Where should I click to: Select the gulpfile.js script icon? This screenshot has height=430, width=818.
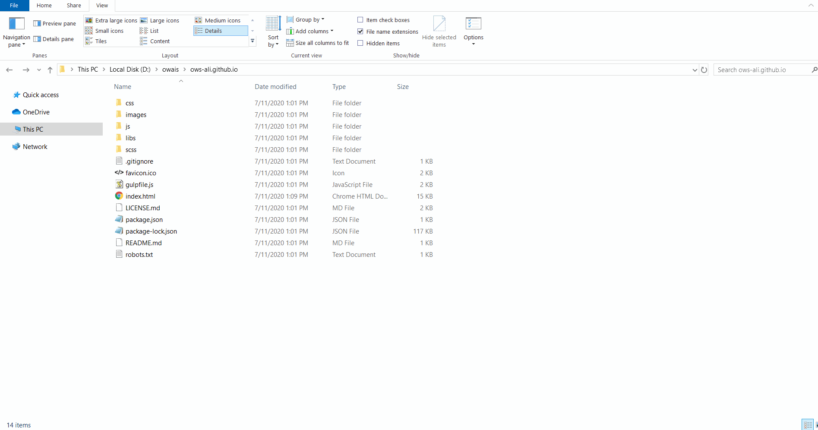click(119, 184)
